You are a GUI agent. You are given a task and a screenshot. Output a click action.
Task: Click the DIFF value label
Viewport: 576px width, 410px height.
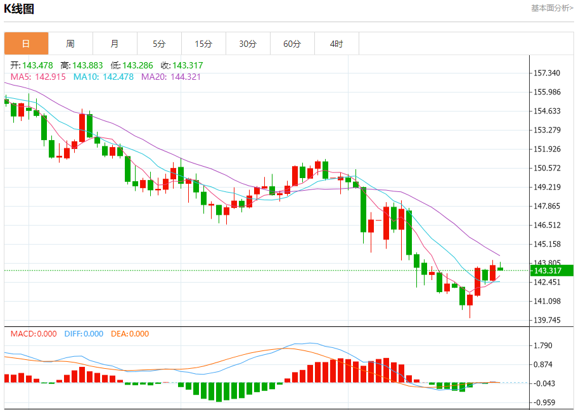tap(84, 333)
